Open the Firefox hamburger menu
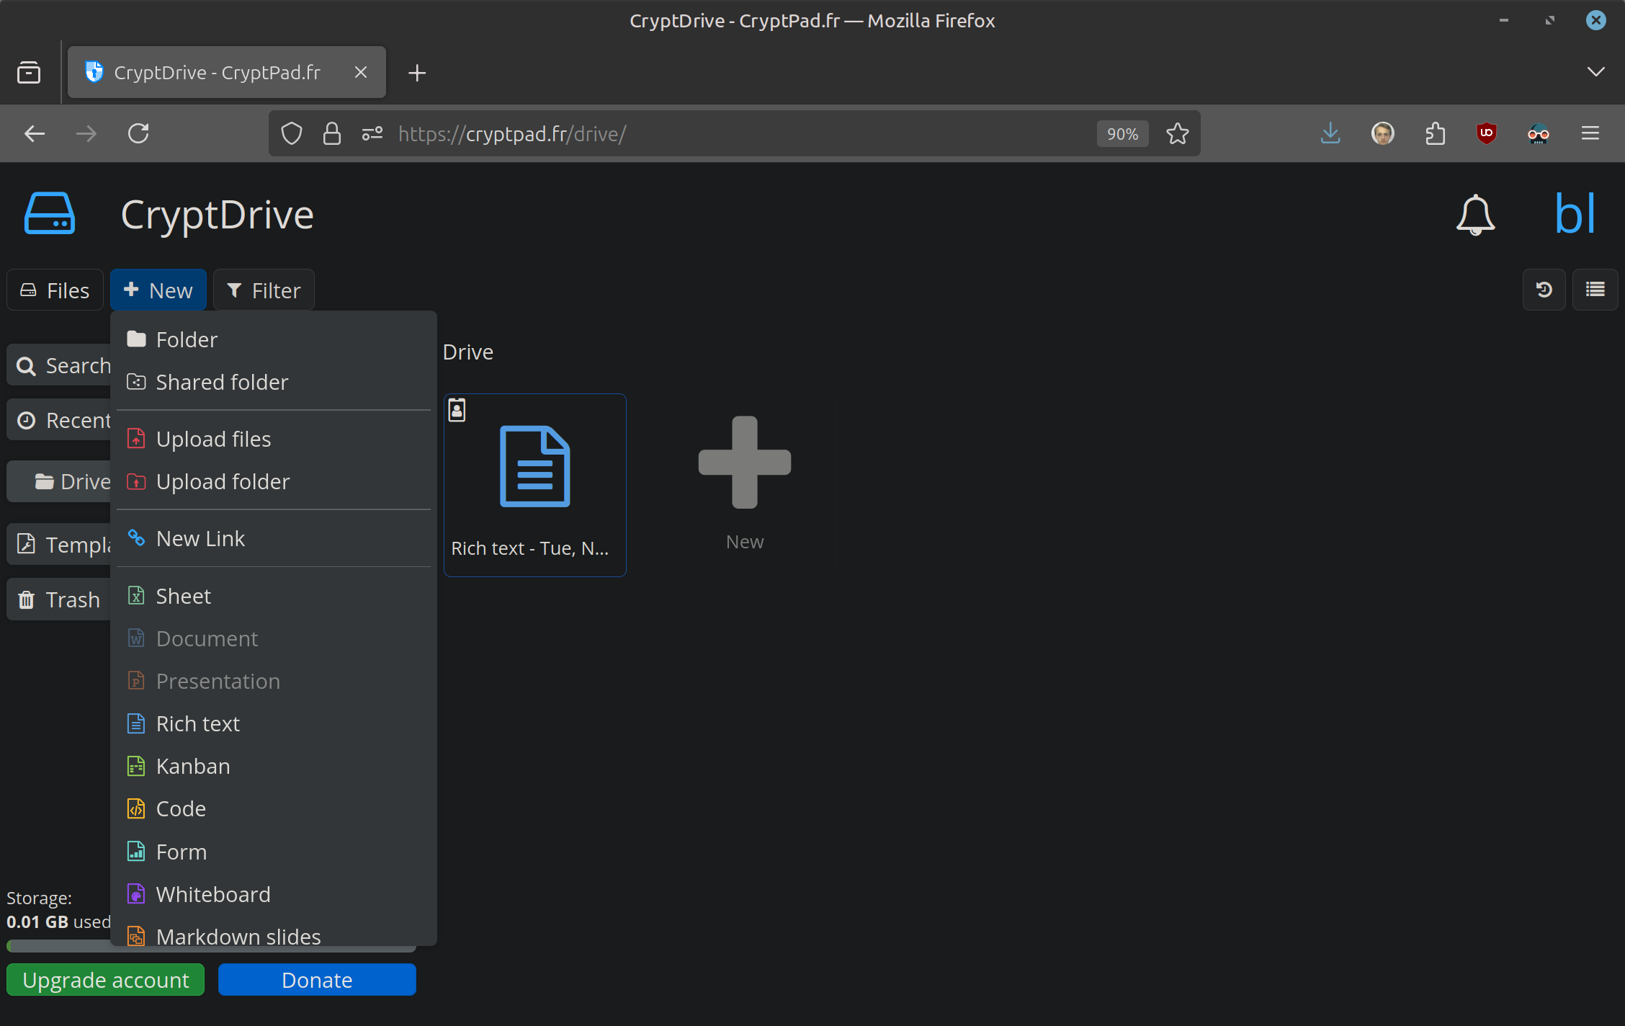This screenshot has height=1026, width=1625. tap(1590, 133)
